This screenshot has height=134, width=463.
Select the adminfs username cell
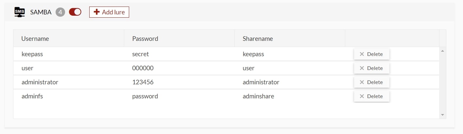[32, 96]
